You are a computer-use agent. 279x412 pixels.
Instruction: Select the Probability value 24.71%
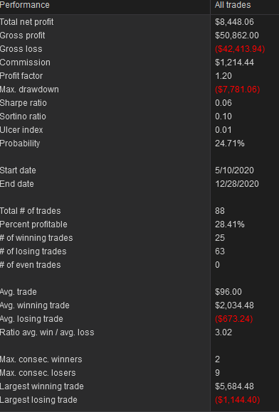pyautogui.click(x=229, y=143)
